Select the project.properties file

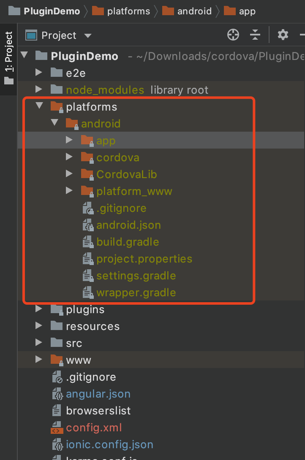click(x=144, y=259)
